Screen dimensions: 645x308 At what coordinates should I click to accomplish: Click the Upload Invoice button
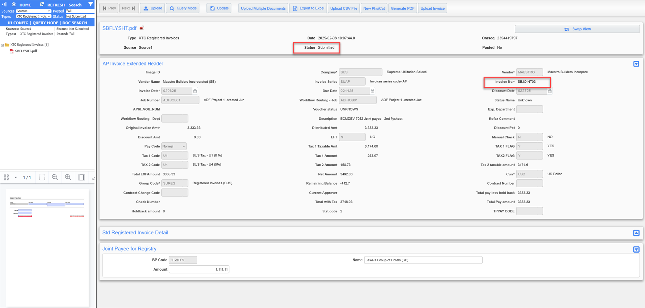(432, 8)
